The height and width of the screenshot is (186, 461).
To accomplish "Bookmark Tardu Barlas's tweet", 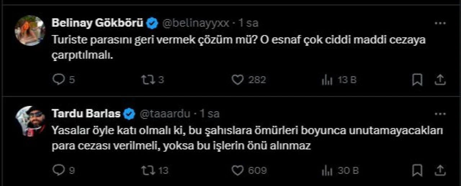I will pos(417,170).
